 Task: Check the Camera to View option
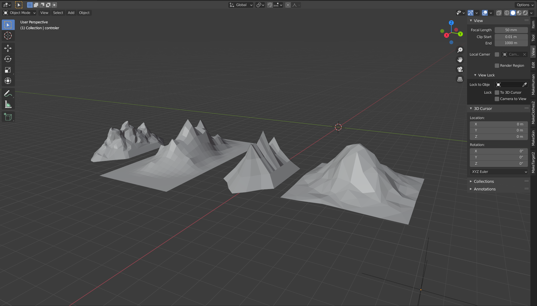tap(497, 99)
